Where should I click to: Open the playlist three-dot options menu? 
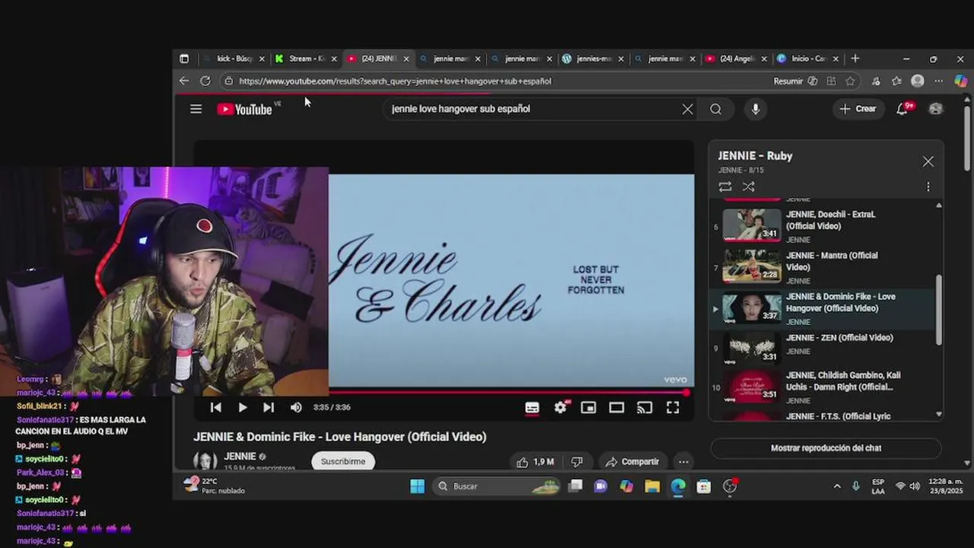pyautogui.click(x=928, y=186)
